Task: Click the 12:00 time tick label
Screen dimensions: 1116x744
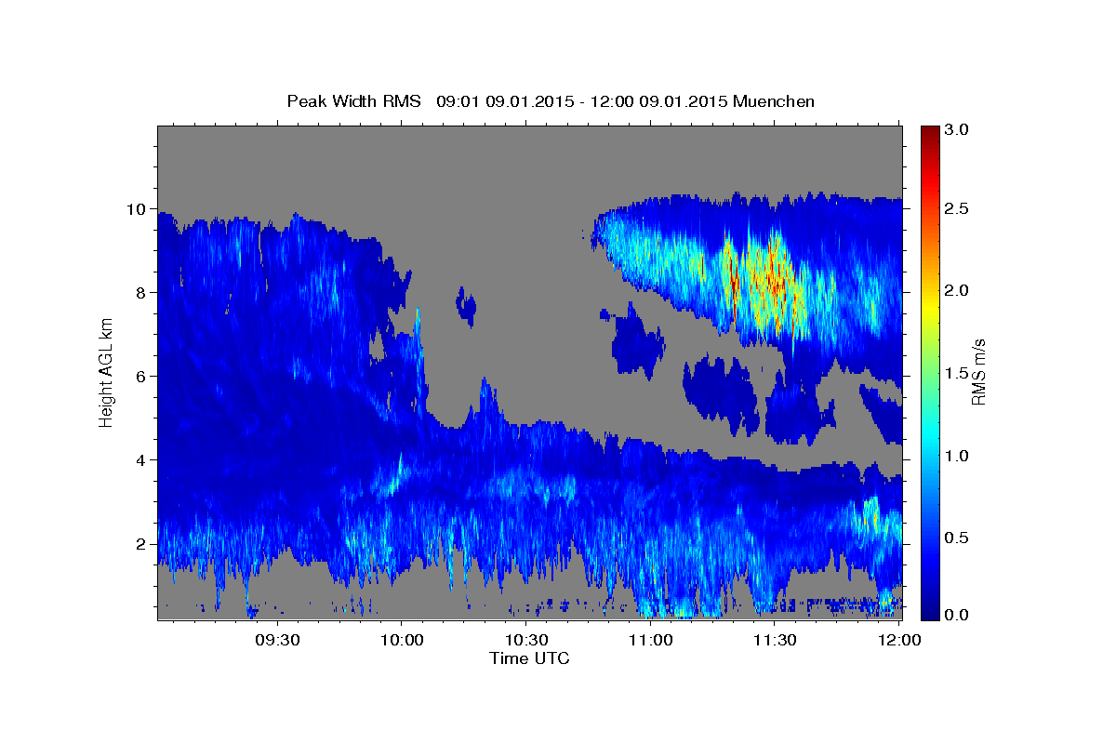Action: pos(898,641)
